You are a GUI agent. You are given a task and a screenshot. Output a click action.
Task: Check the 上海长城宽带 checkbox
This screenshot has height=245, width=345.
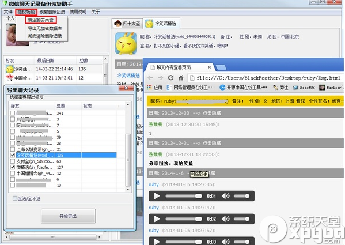point(13,149)
